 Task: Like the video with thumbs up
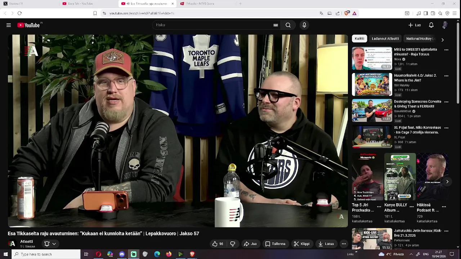point(218,244)
